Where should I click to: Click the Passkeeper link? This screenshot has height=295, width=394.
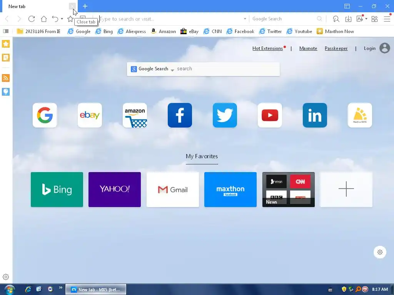(336, 48)
